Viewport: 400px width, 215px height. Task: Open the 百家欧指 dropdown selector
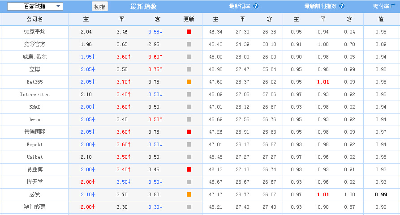(35, 6)
